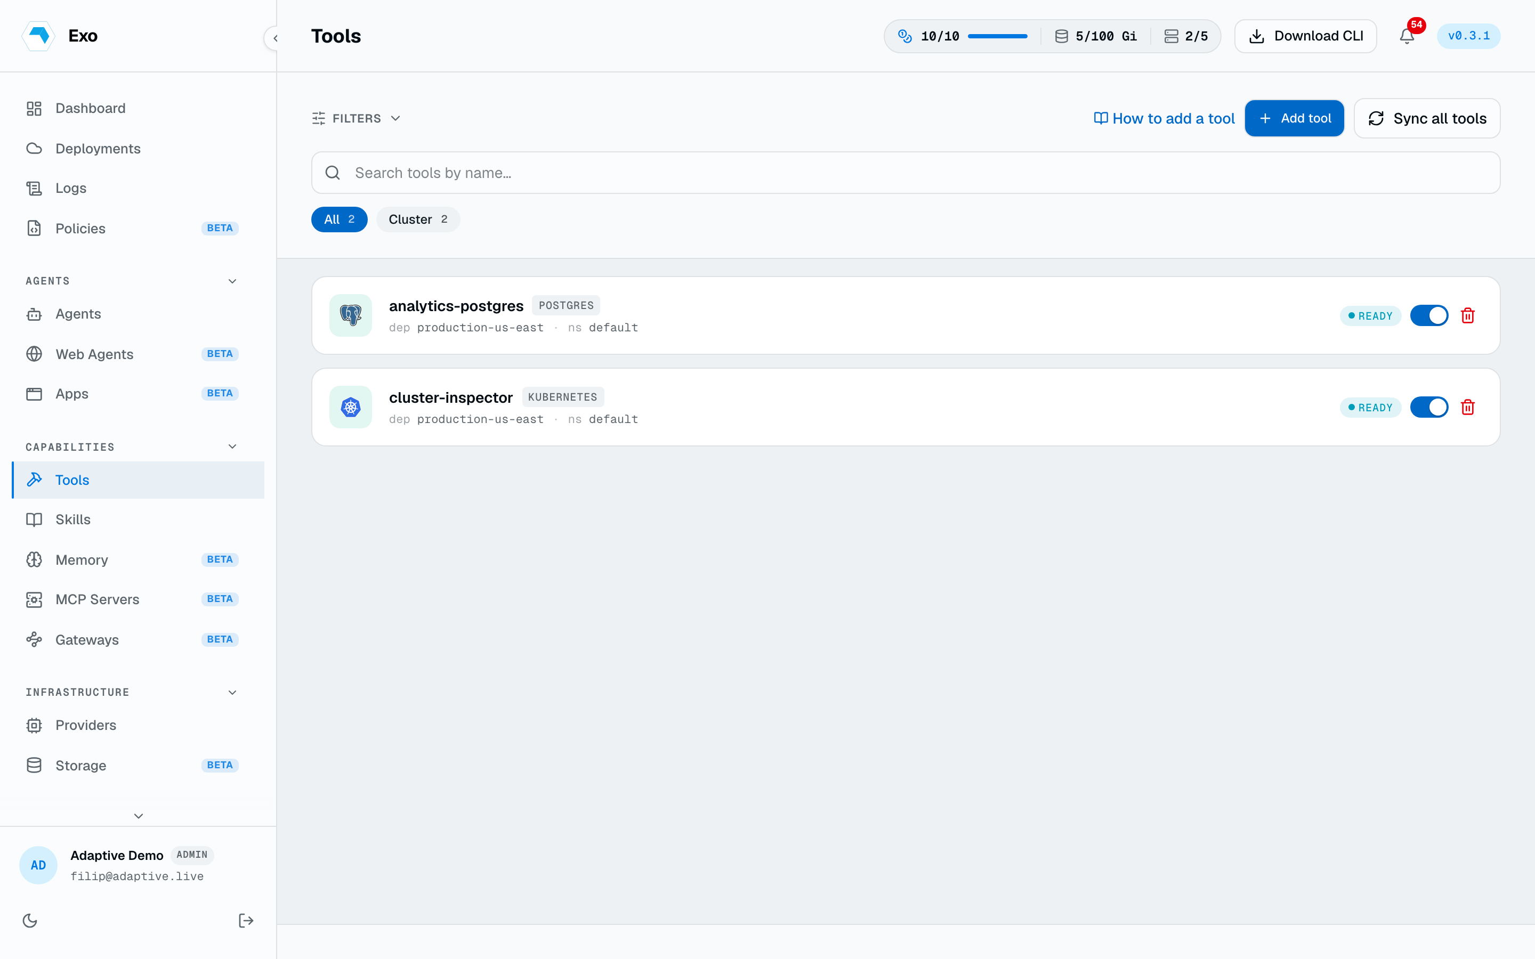Click the cluster-inspector Kubernetes icon
The width and height of the screenshot is (1535, 959).
351,407
